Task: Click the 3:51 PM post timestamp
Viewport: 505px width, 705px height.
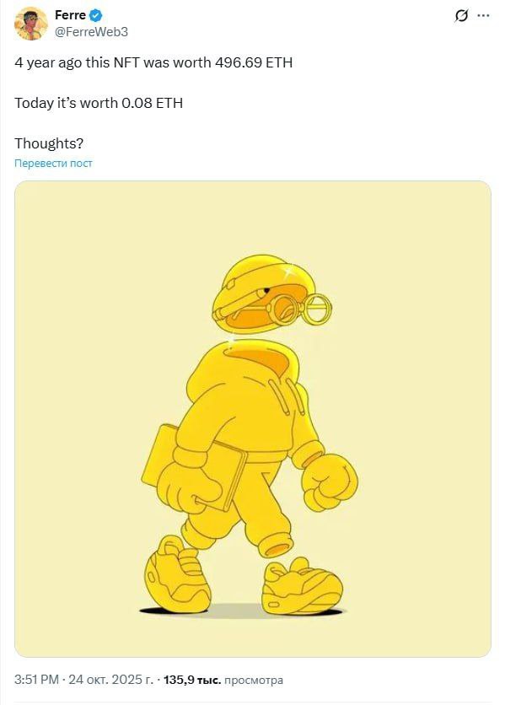Action: click(36, 680)
